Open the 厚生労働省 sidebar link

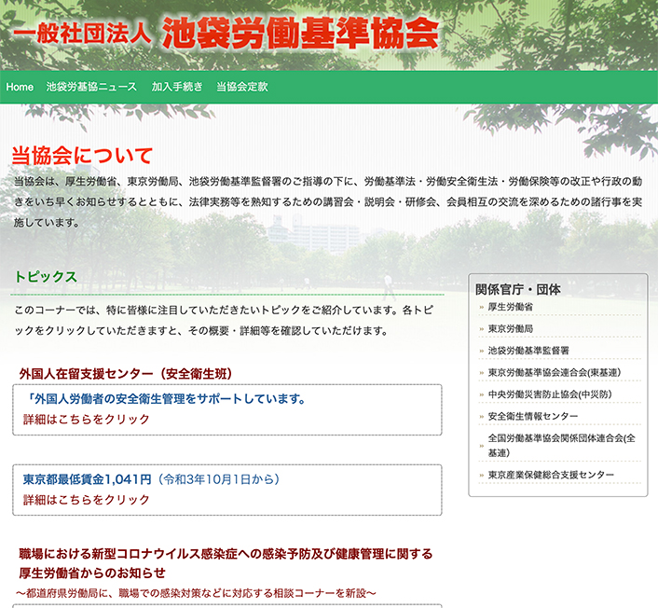click(510, 306)
